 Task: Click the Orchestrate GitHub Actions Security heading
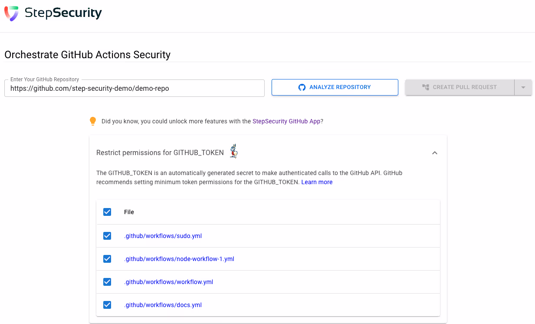tap(87, 55)
